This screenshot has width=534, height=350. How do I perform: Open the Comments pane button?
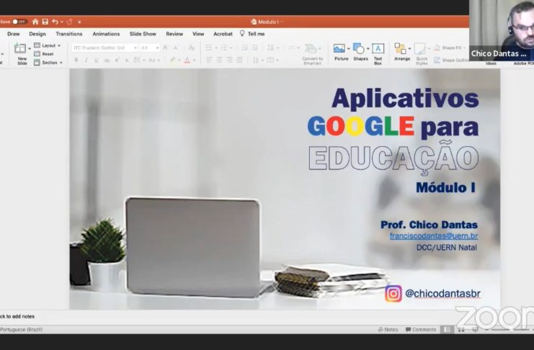pyautogui.click(x=421, y=329)
